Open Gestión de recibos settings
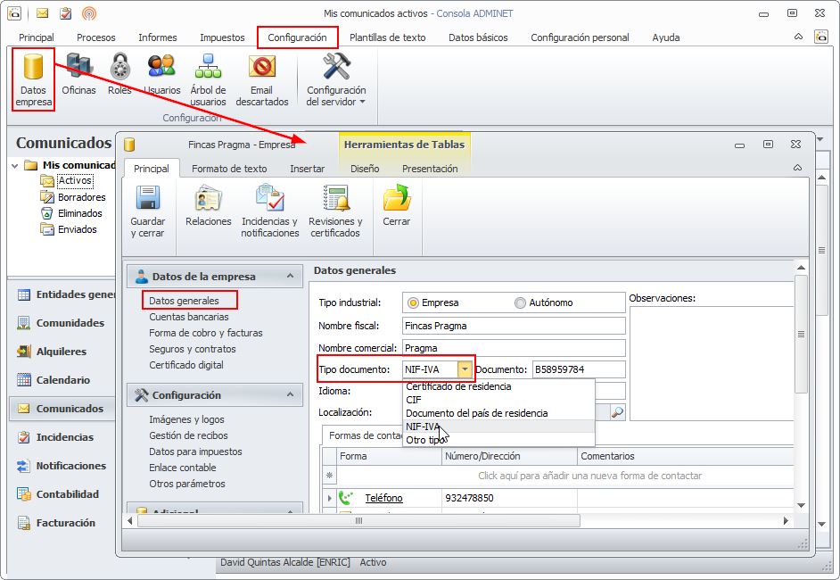This screenshot has width=840, height=580. tap(188, 435)
